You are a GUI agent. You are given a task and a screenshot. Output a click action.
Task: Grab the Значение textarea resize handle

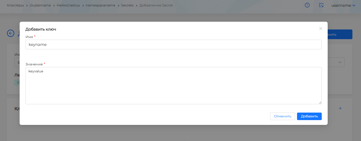tap(320, 103)
